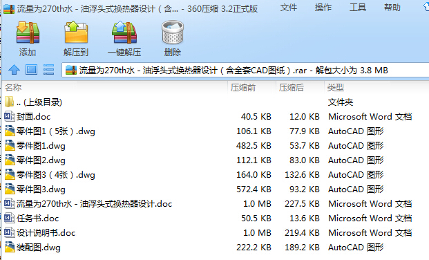The image size is (429, 260).
Task: Sort files by 名称 column header
Action: click(x=13, y=88)
